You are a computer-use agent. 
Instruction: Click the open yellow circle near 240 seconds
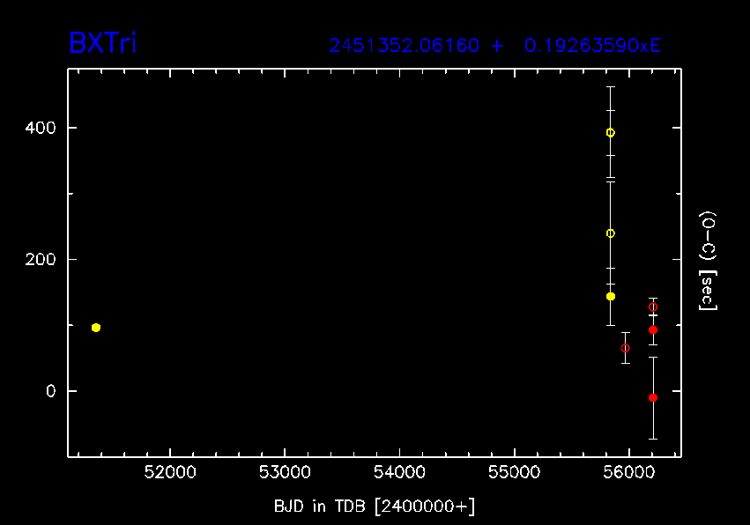[610, 233]
